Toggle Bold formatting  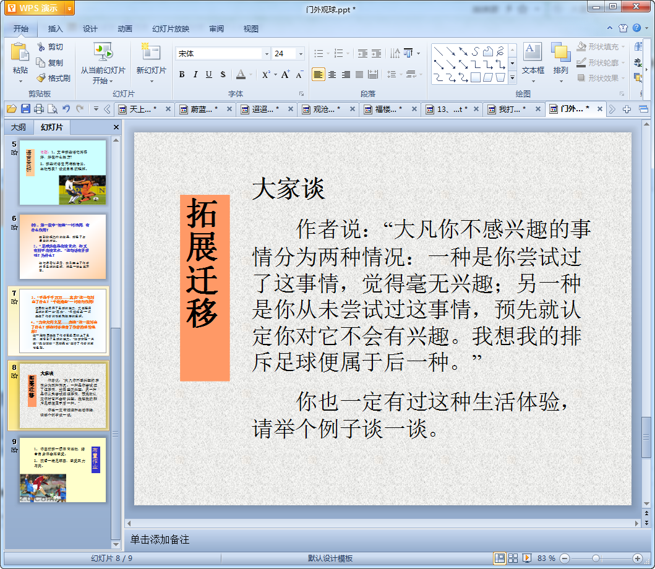(182, 74)
